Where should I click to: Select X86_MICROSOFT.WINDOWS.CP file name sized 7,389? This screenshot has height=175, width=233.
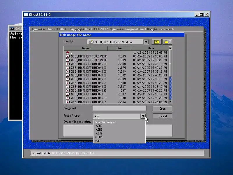pos(89,79)
